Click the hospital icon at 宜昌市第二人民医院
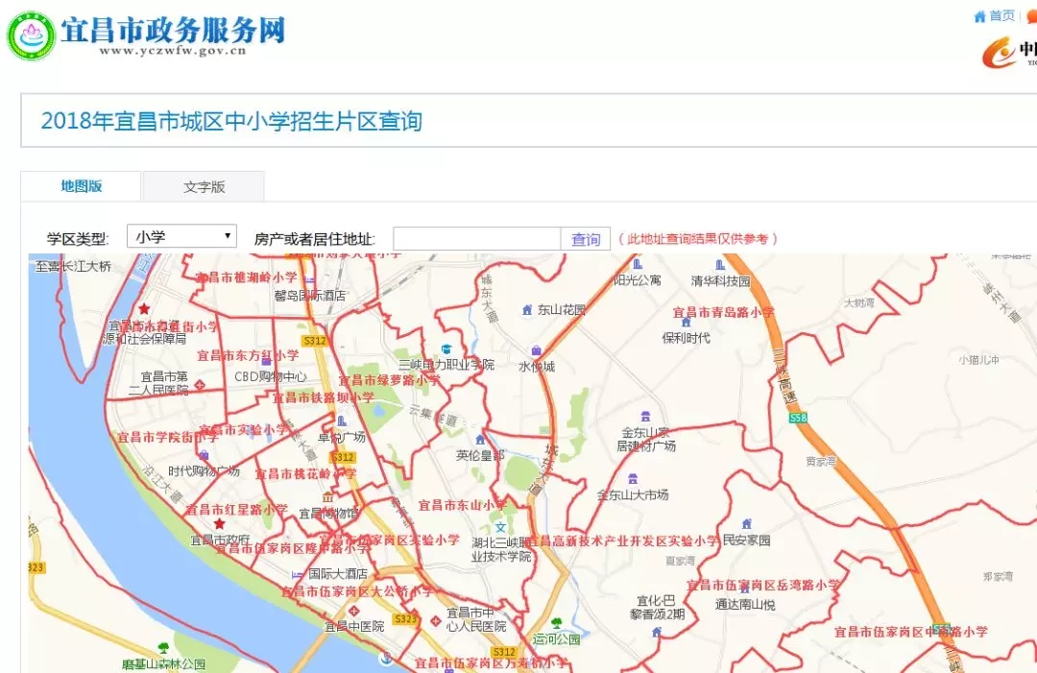The height and width of the screenshot is (673, 1037). (x=199, y=384)
